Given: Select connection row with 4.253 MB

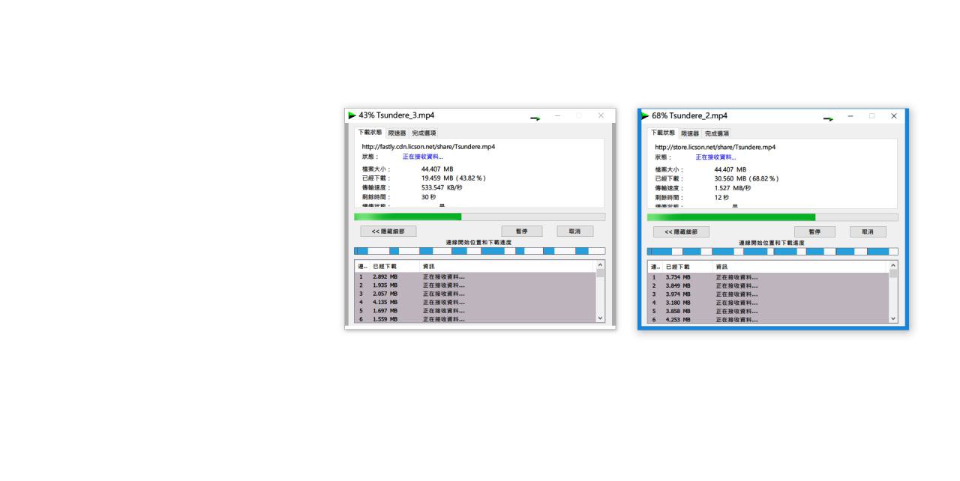Looking at the screenshot, I should pyautogui.click(x=768, y=319).
